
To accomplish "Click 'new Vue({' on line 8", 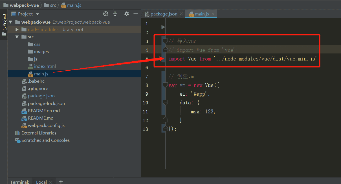I will [206, 85].
